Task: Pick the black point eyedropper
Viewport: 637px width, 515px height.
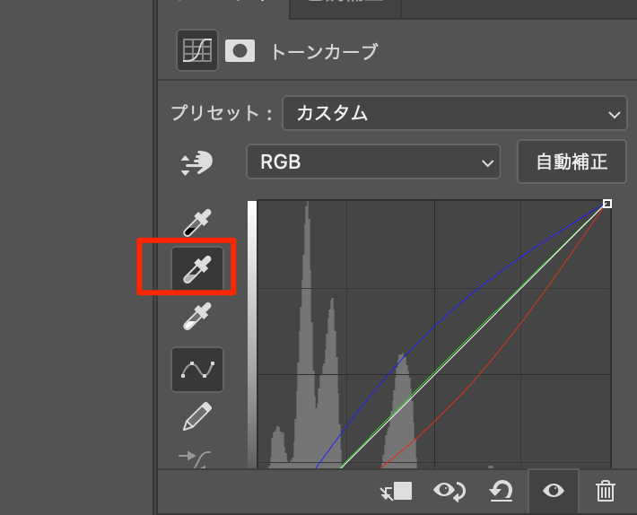Action: pyautogui.click(x=196, y=223)
